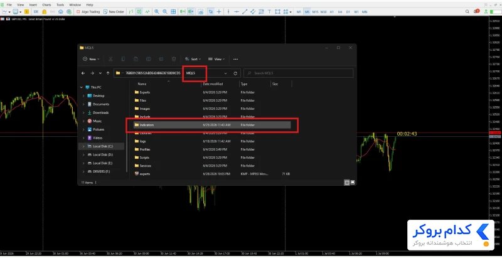The height and width of the screenshot is (258, 502).
Task: Open the Sort dropdown in Explorer
Action: pyautogui.click(x=193, y=59)
